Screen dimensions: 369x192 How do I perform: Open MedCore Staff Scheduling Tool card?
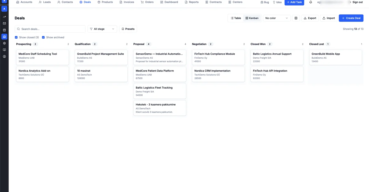pyautogui.click(x=42, y=57)
